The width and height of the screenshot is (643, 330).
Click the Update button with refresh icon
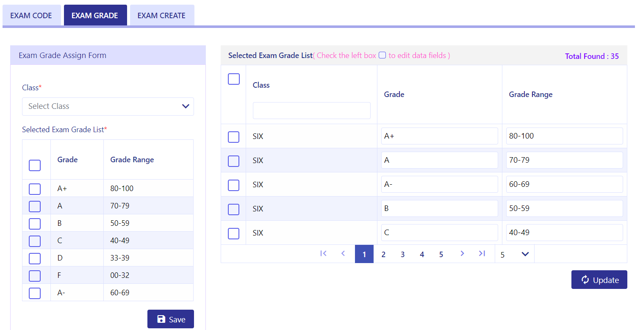599,280
